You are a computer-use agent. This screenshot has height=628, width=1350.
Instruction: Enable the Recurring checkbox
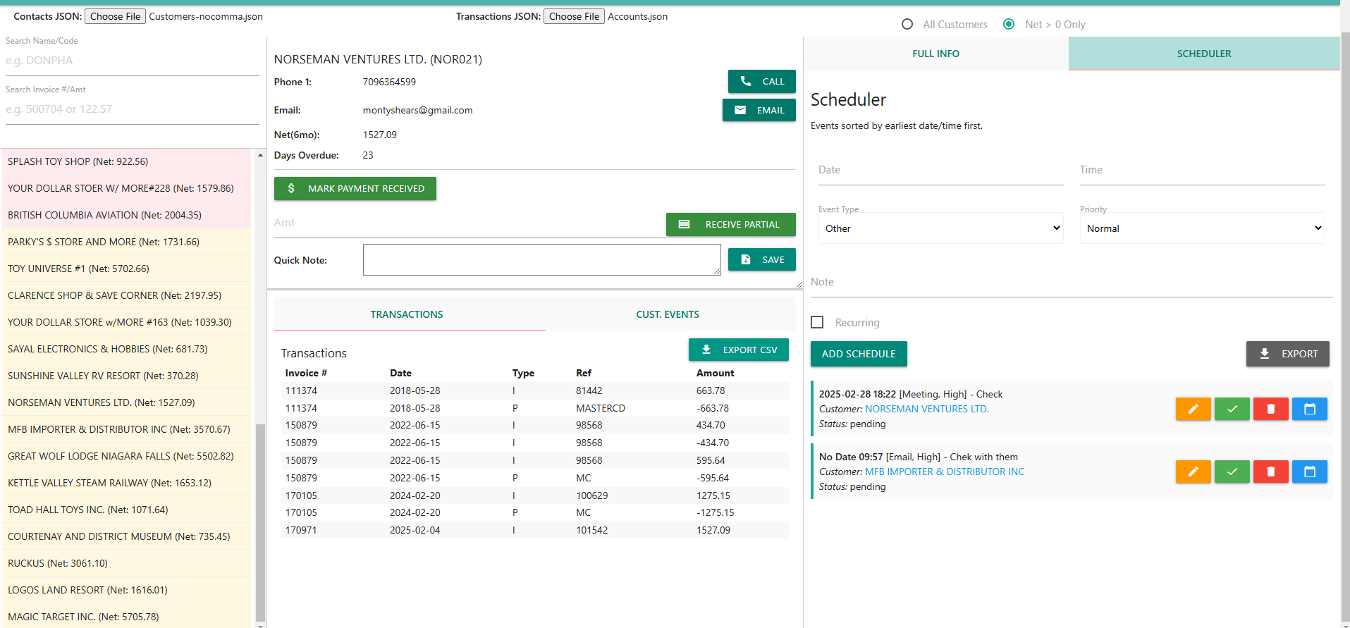pyautogui.click(x=818, y=322)
